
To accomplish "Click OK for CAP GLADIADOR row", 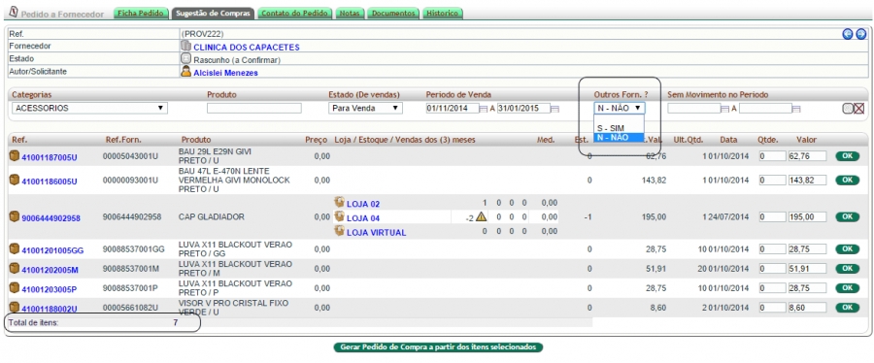I will click(847, 216).
